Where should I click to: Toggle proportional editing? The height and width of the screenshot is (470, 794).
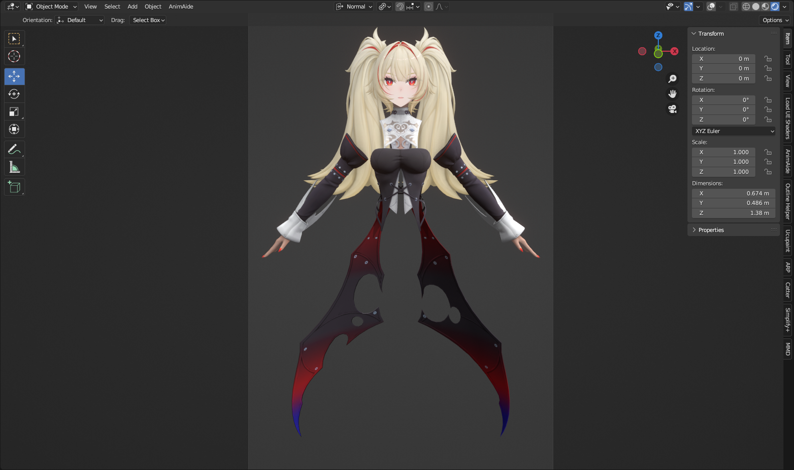pyautogui.click(x=429, y=7)
